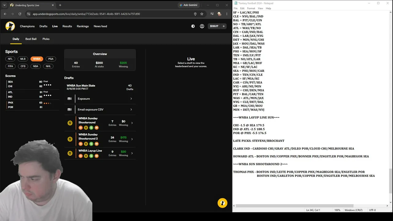This screenshot has height=221, width=393.
Task: Open the Chrome tab search dropdown
Action: [x=4, y=5]
